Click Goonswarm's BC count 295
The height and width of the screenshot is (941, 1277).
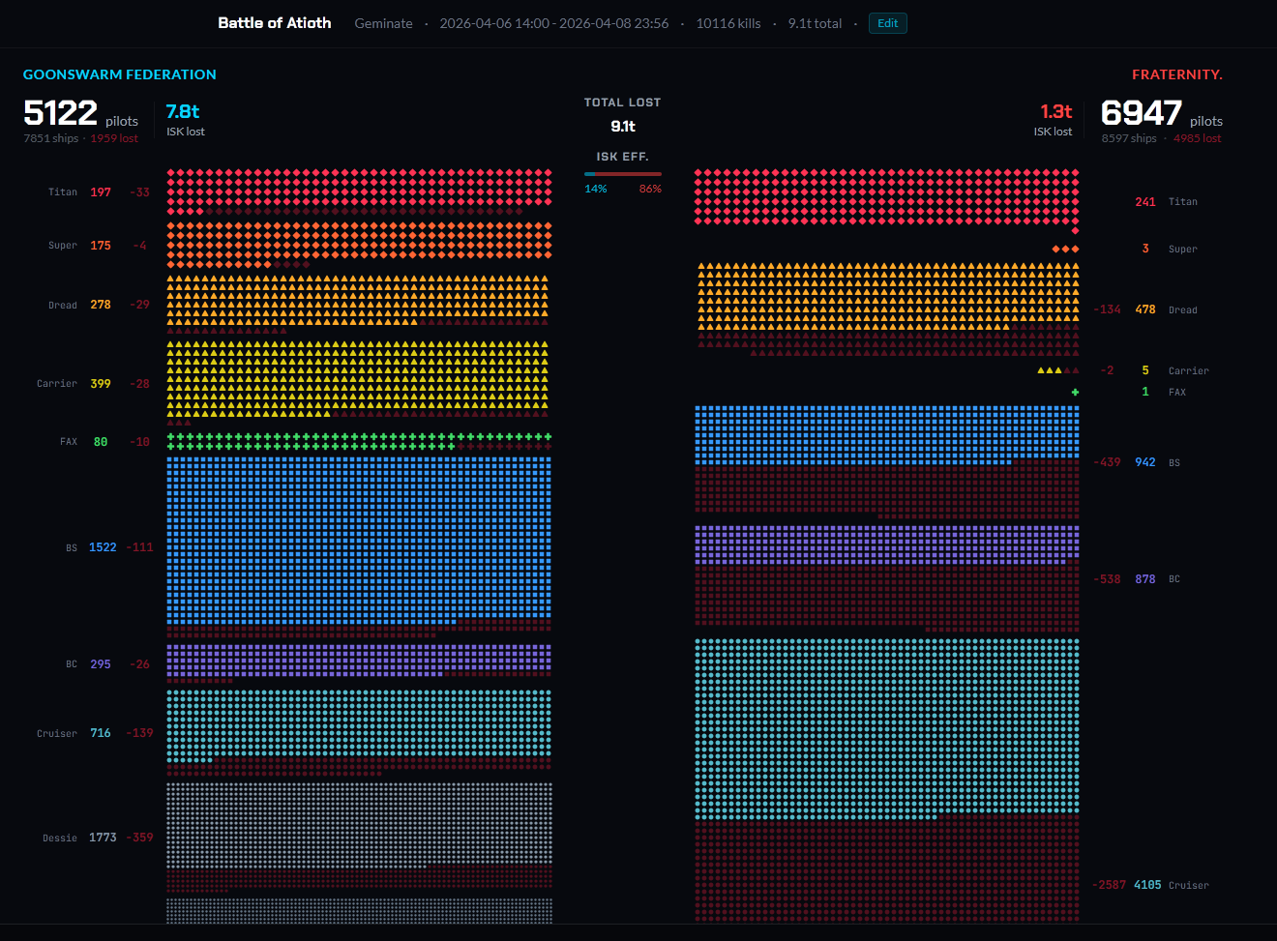tap(101, 664)
